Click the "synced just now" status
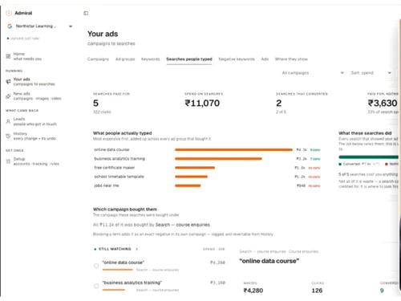Screen dimensions: 401x301 (x=25, y=39)
